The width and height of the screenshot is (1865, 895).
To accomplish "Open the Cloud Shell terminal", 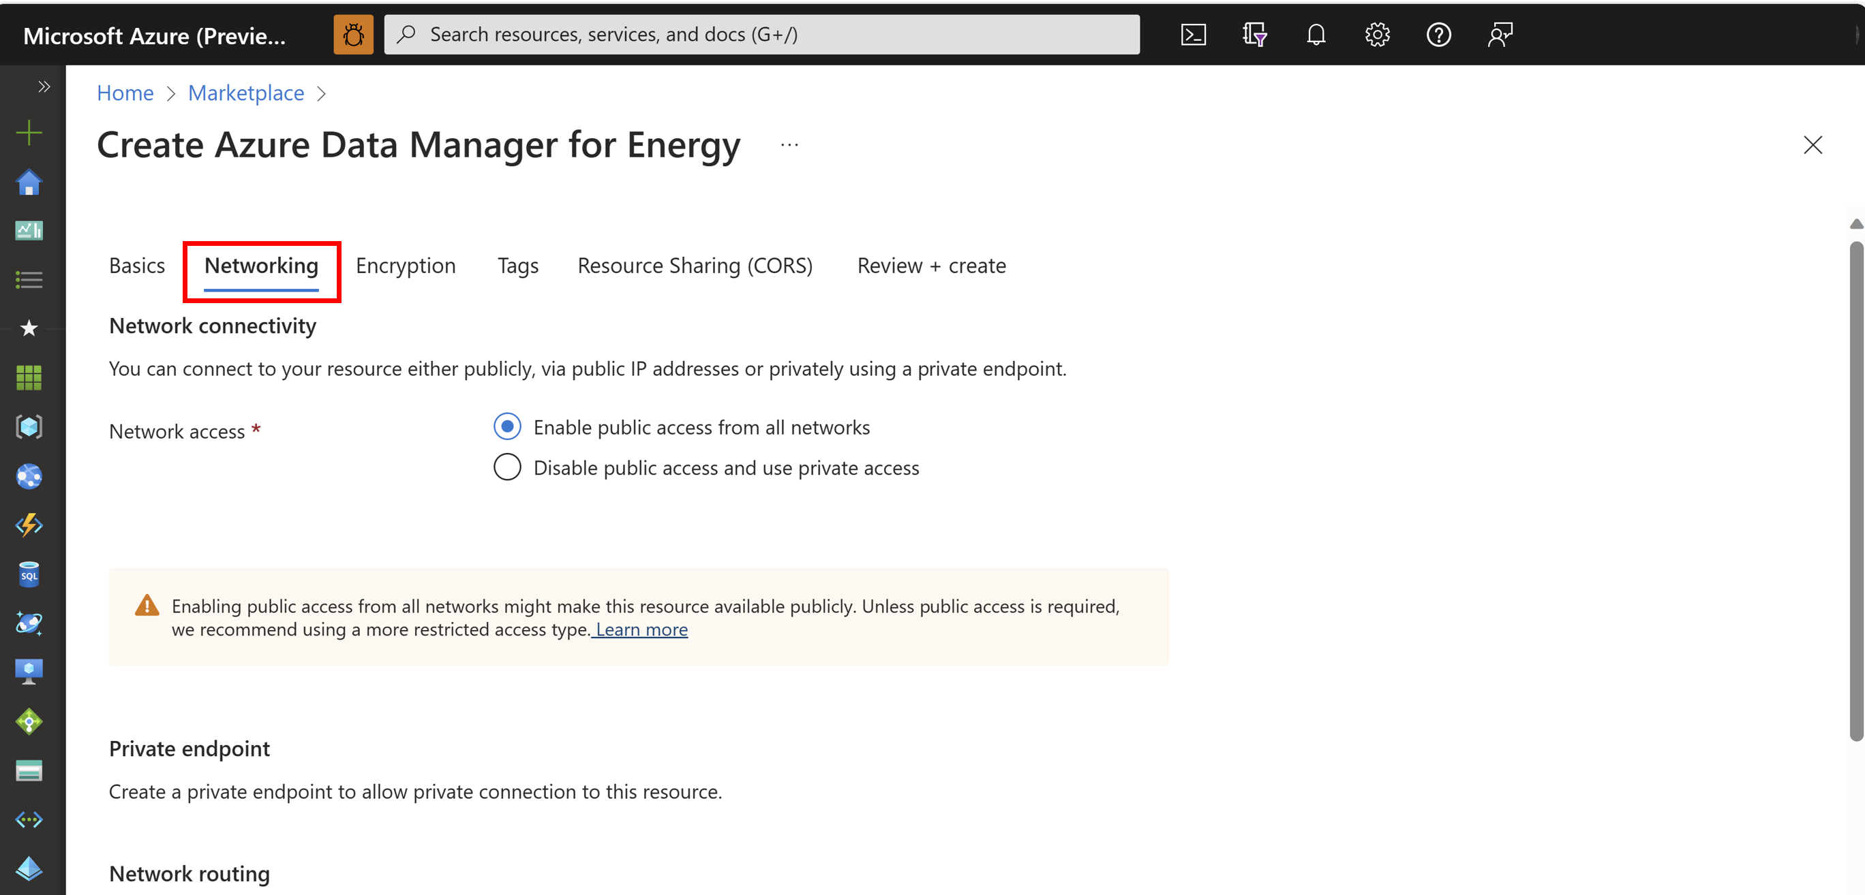I will click(x=1192, y=34).
